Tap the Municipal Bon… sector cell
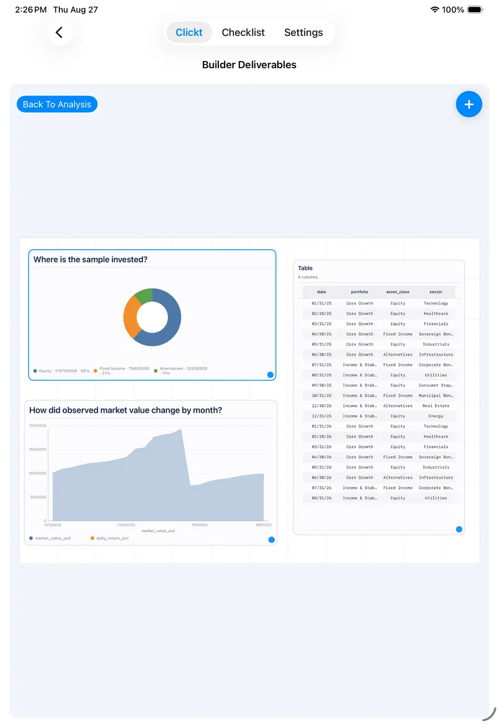Image resolution: width=499 pixels, height=724 pixels. tap(436, 396)
